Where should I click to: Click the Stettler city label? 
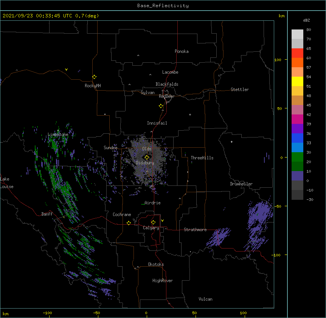tap(240, 90)
